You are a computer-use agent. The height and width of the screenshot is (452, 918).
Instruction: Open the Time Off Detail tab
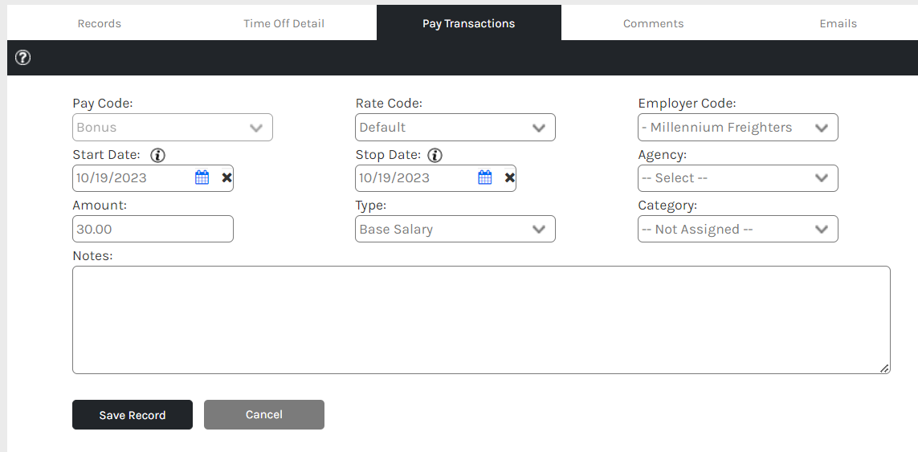(x=284, y=23)
